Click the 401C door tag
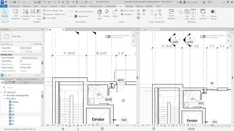Image resolution: width=234 pixels, height=131 pixels. click(121, 80)
